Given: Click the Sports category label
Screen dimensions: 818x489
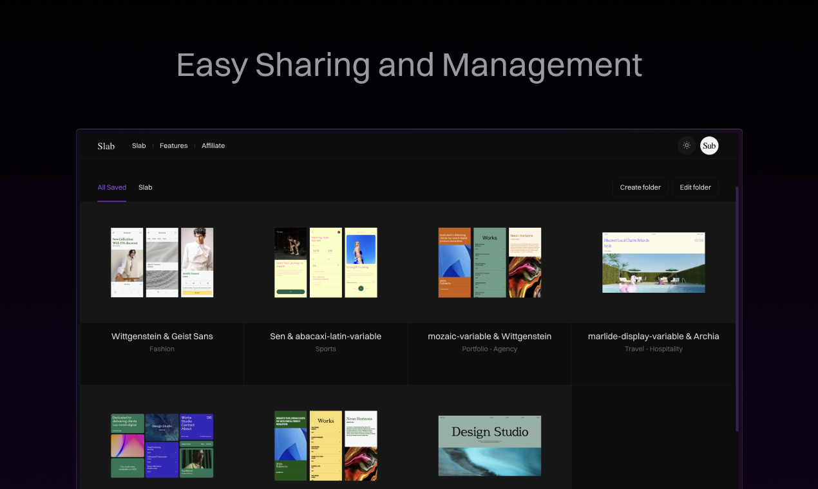Looking at the screenshot, I should tap(326, 349).
